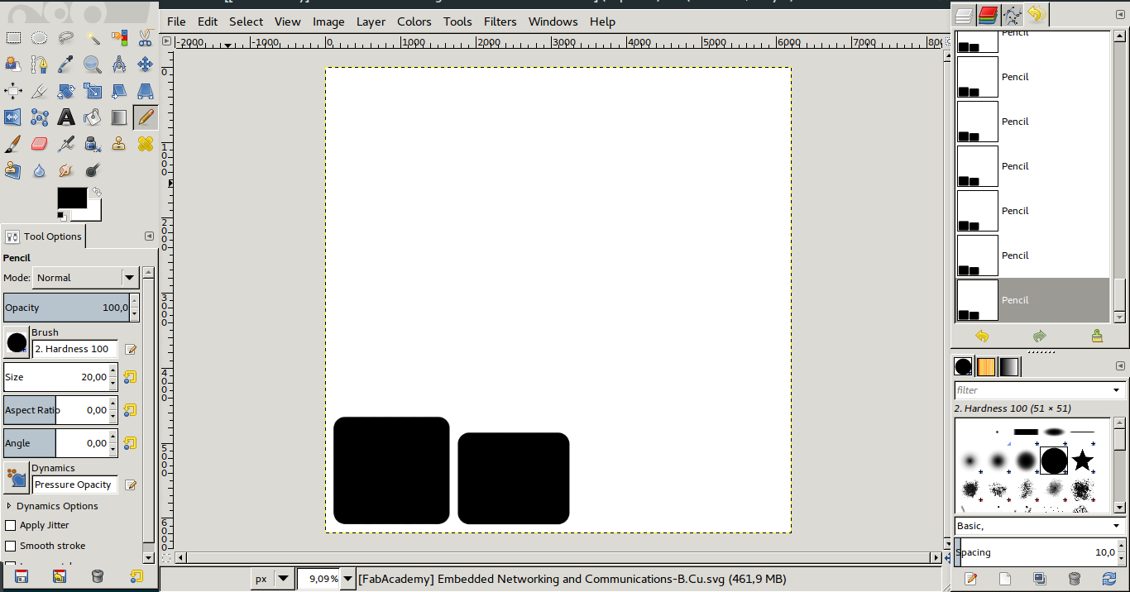Refresh brushes list button
The width and height of the screenshot is (1130, 592).
click(x=1109, y=579)
